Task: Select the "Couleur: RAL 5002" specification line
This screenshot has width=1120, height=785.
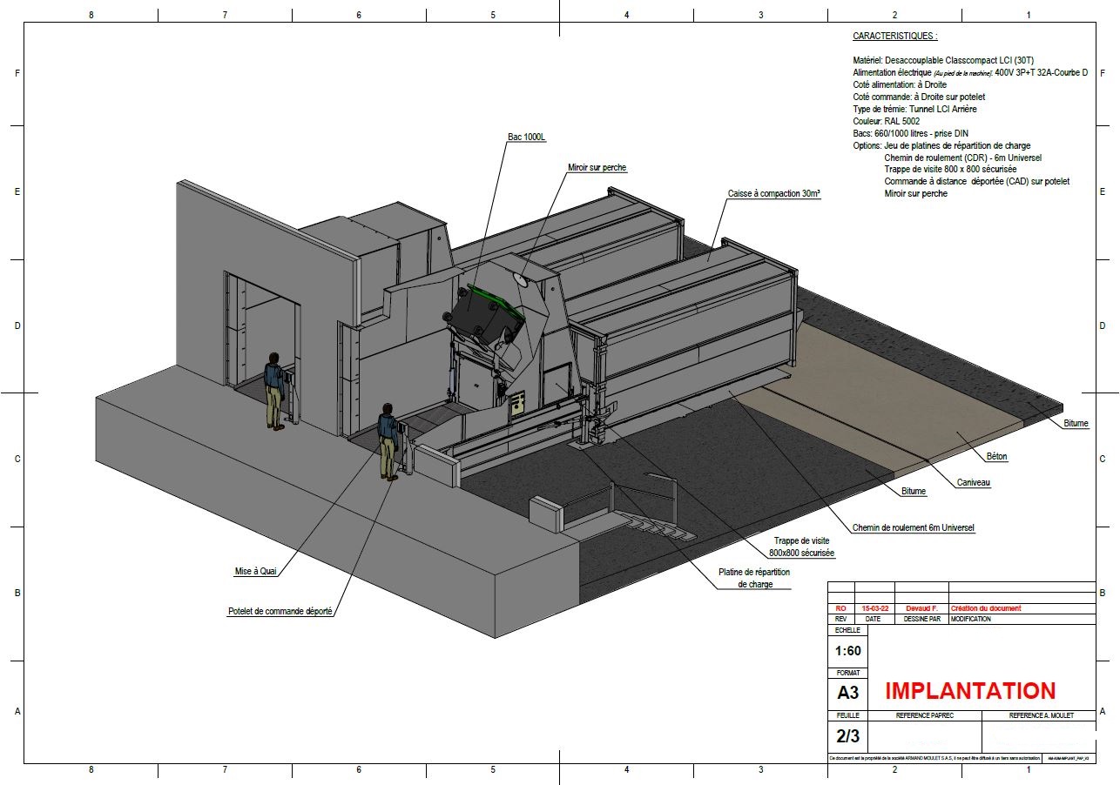Action: [886, 121]
